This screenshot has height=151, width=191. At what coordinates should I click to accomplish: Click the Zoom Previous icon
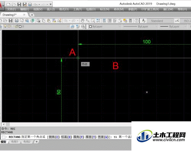(98, 21)
